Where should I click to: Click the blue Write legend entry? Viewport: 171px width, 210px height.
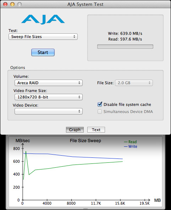click(130, 146)
